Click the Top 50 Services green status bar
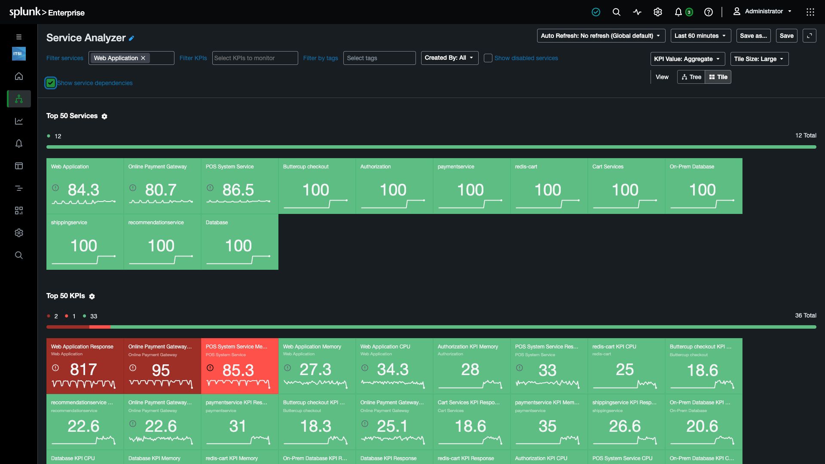Image resolution: width=825 pixels, height=464 pixels. pos(431,147)
